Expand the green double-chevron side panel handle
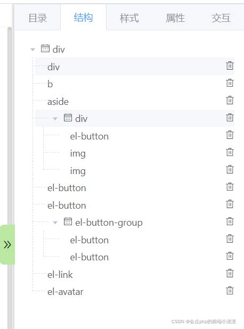The height and width of the screenshot is (329, 244). tap(7, 244)
